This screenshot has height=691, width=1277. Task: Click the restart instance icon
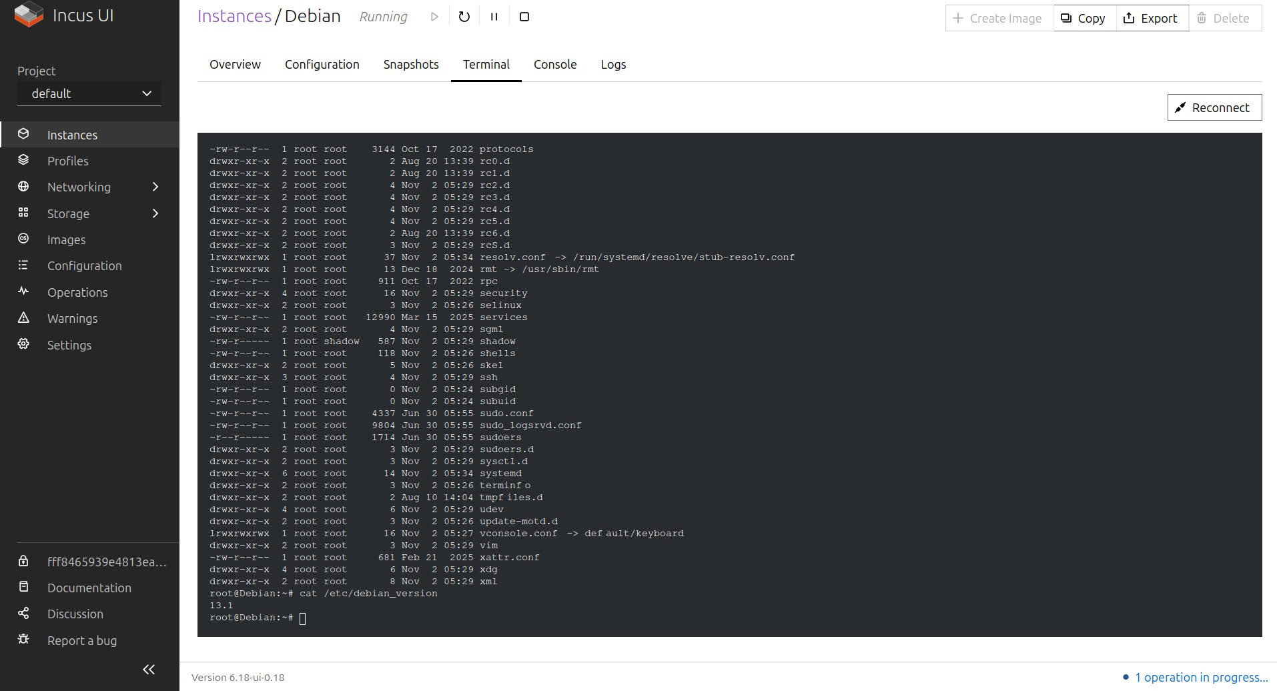(x=464, y=17)
